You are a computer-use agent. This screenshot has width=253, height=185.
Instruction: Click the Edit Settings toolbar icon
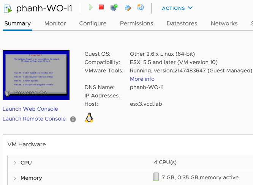[x=128, y=8]
